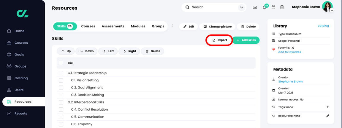Check the C.1. Vision Setting checkbox
This screenshot has width=342, height=128.
tap(61, 80)
